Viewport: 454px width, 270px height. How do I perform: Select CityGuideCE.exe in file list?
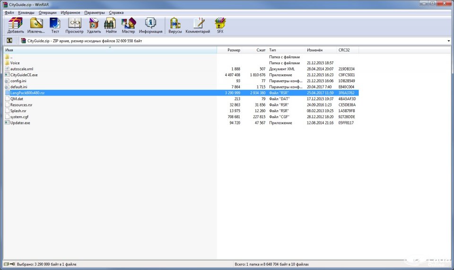click(24, 75)
